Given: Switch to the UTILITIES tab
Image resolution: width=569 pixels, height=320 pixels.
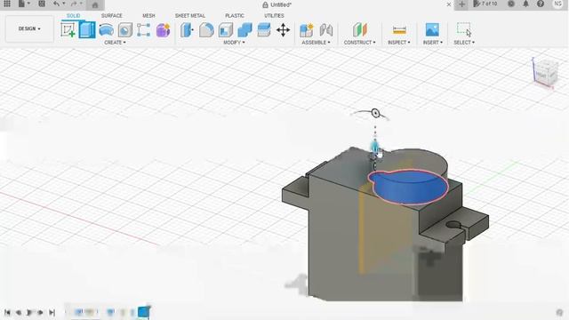Looking at the screenshot, I should pyautogui.click(x=274, y=16).
